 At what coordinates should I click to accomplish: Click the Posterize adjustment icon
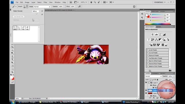pyautogui.click(x=155, y=45)
